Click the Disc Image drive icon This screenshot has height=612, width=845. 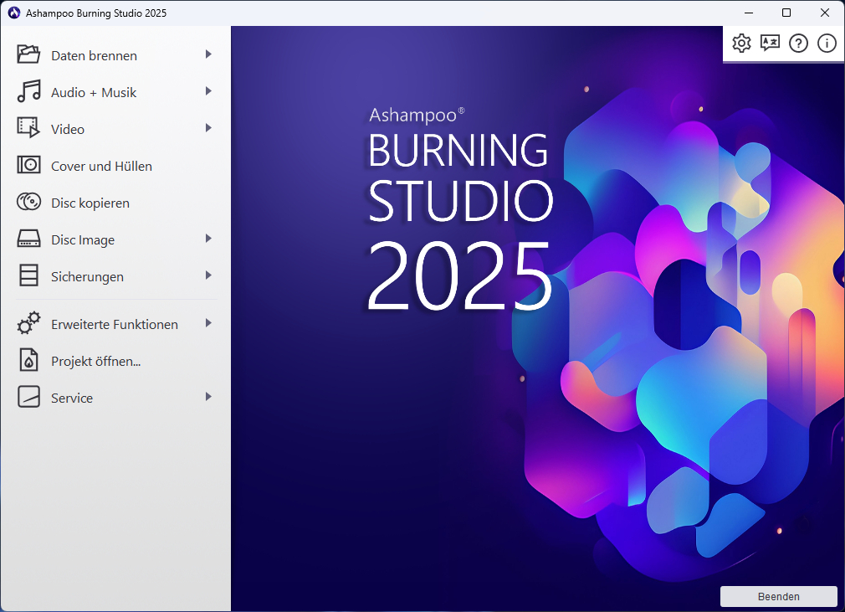pos(28,239)
